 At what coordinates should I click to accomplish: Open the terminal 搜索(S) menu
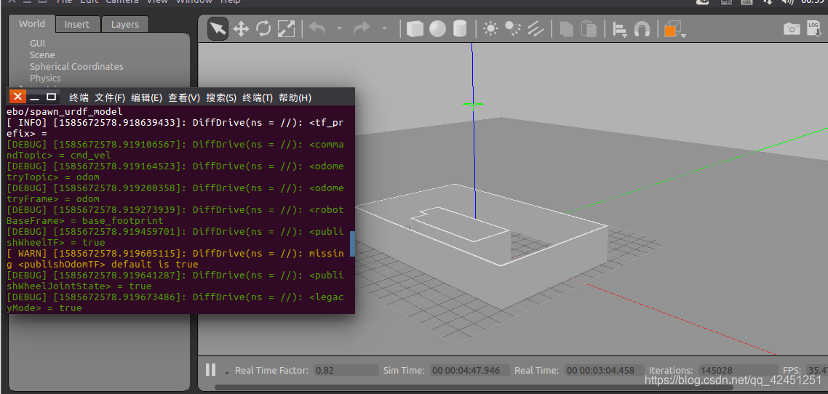221,97
